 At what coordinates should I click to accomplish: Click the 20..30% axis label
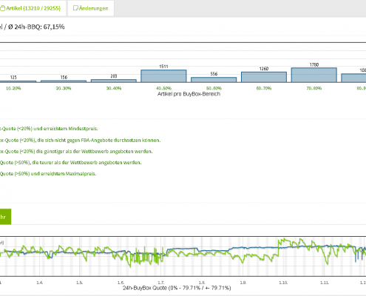pos(64,88)
